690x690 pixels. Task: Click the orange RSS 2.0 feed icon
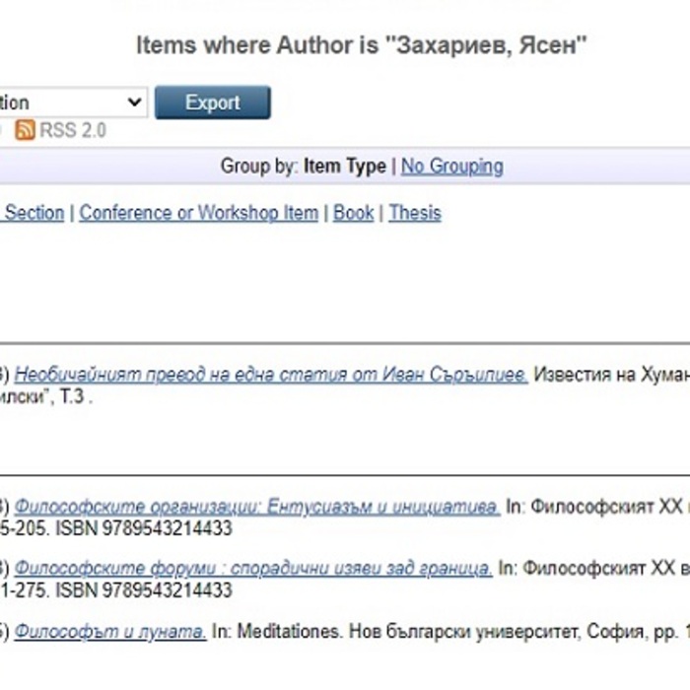25,130
